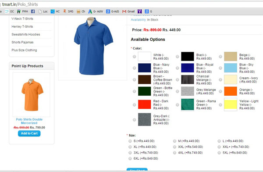Select the Black color radio button
Image resolution: width=263 pixels, height=172 pixels.
click(x=177, y=57)
